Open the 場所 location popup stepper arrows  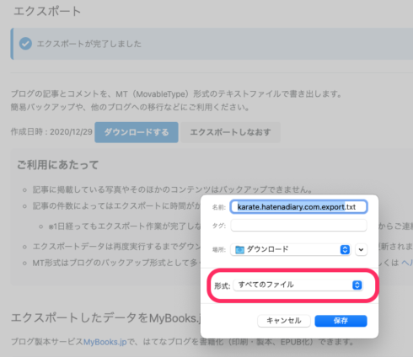click(x=345, y=249)
